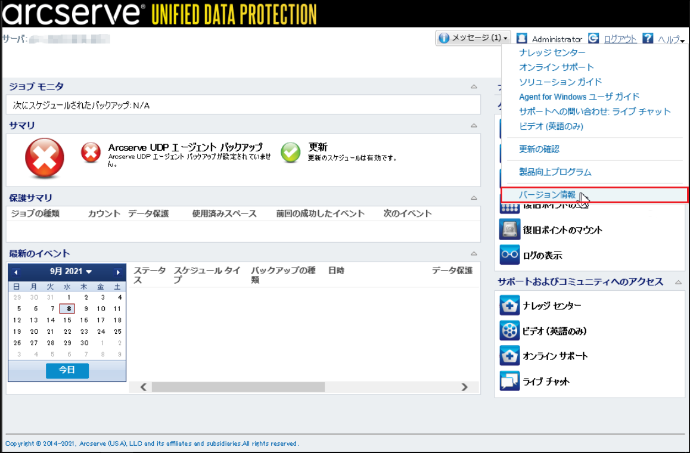The width and height of the screenshot is (690, 453).
Task: Click 復旧ポイントのマウント link
Action: [562, 230]
